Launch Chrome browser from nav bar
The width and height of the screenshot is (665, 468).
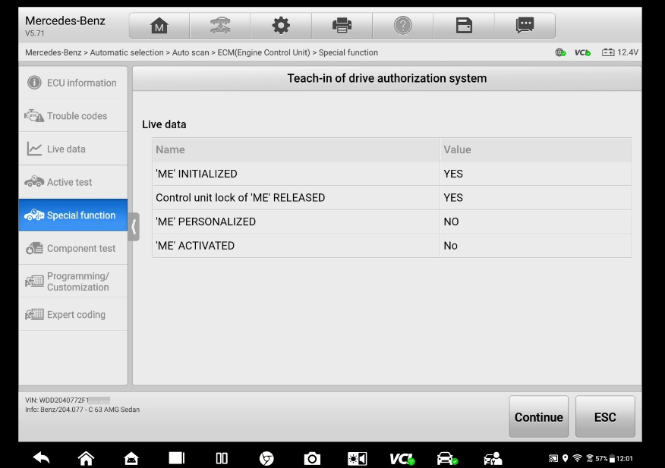pos(266,458)
